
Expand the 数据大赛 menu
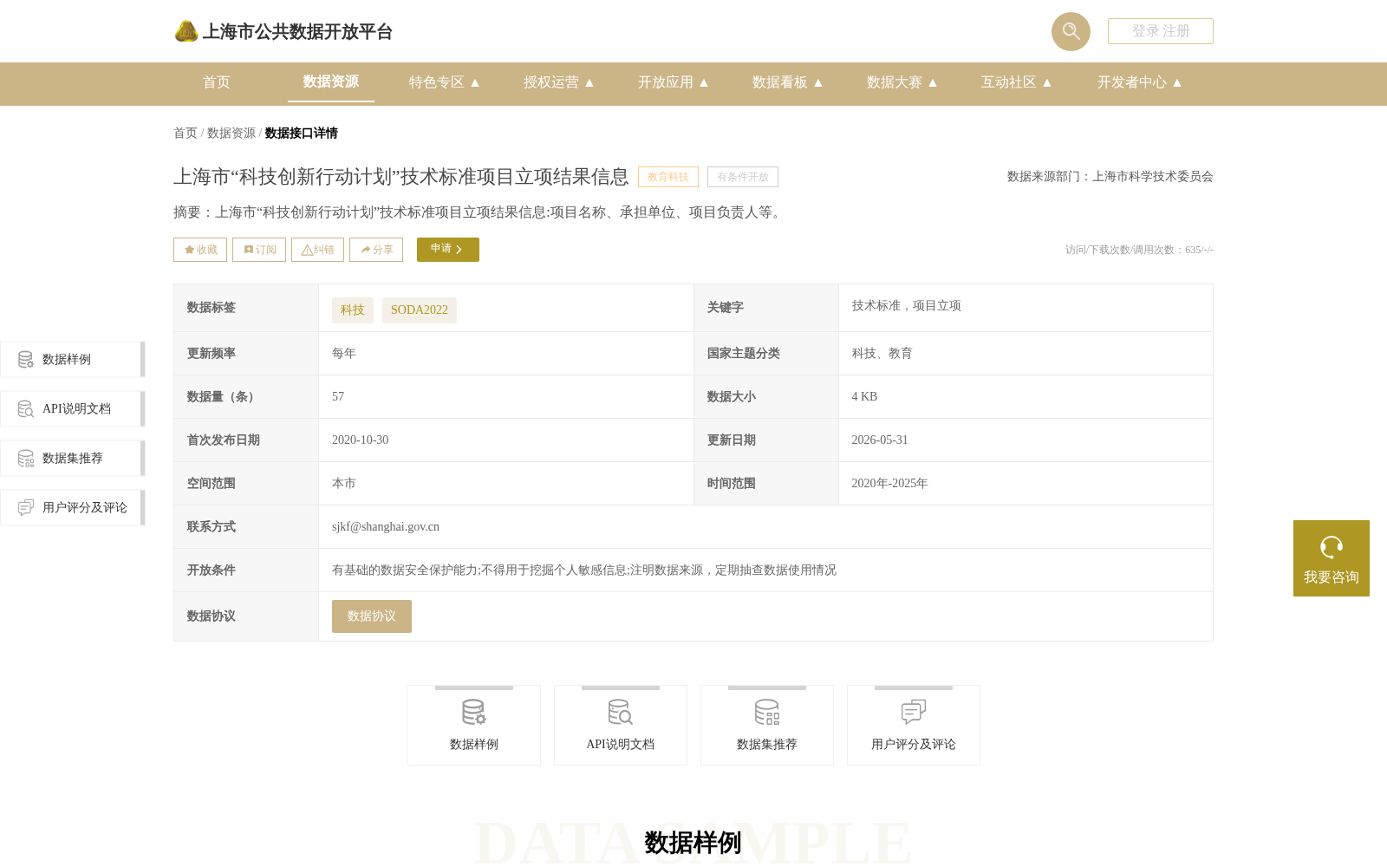click(902, 82)
